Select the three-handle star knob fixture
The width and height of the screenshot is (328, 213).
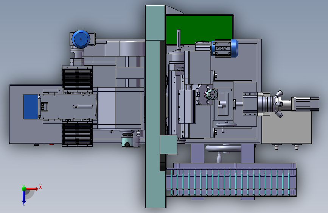click(x=278, y=104)
